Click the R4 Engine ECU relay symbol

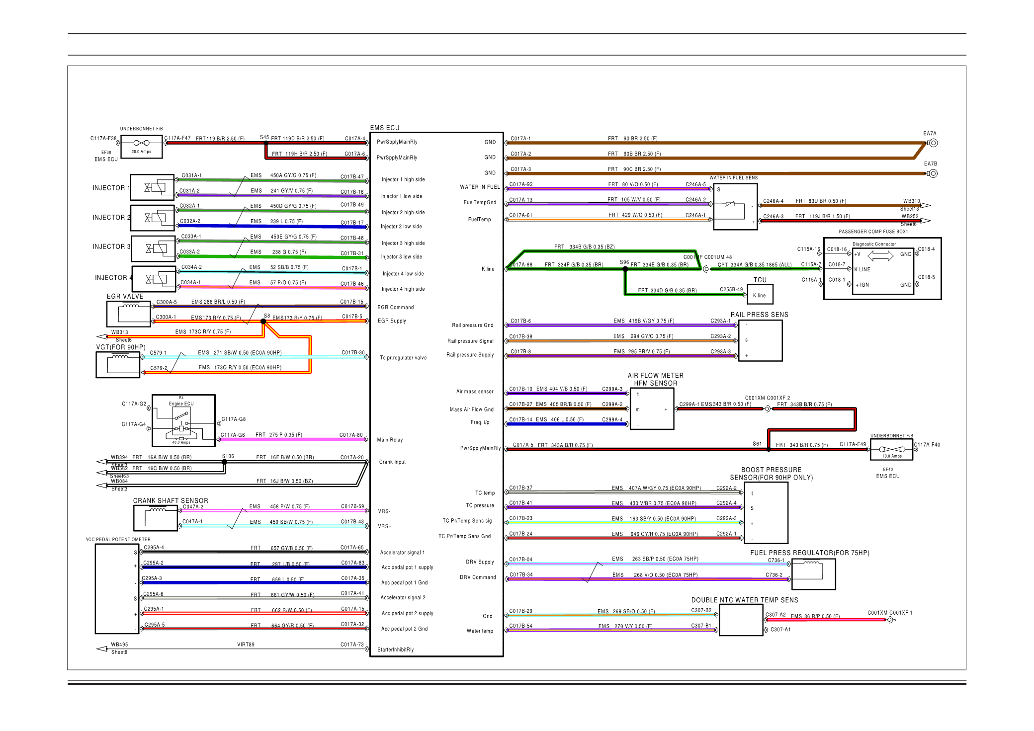click(x=181, y=421)
